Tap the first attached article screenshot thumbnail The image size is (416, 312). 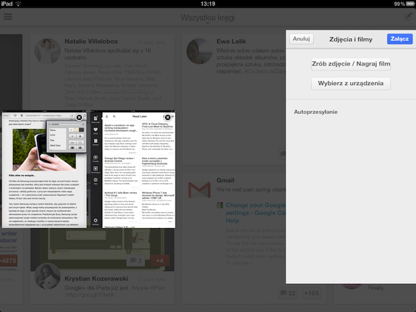pos(44,170)
